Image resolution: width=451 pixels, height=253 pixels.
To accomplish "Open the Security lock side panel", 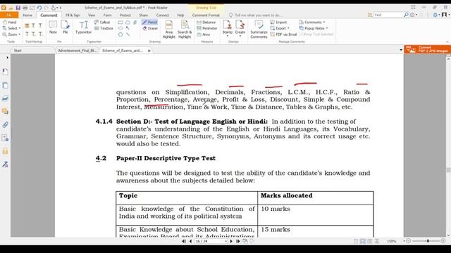I will [x=5, y=151].
